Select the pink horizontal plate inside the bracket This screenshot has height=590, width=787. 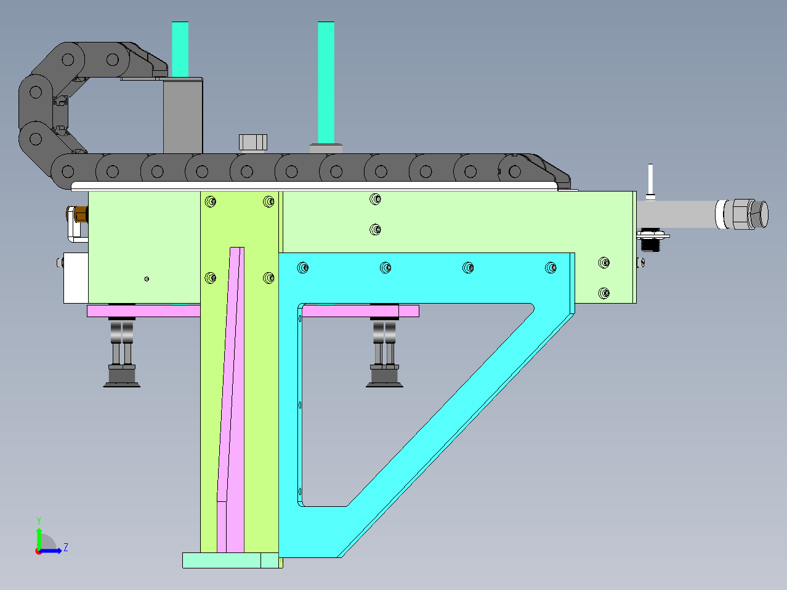pyautogui.click(x=360, y=310)
